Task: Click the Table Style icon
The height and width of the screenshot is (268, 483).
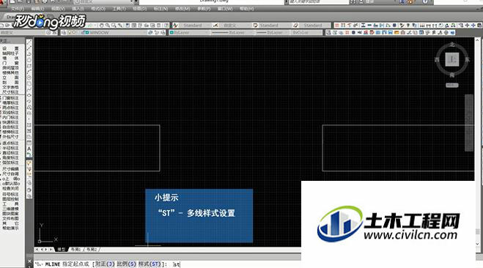Action: pos(255,25)
